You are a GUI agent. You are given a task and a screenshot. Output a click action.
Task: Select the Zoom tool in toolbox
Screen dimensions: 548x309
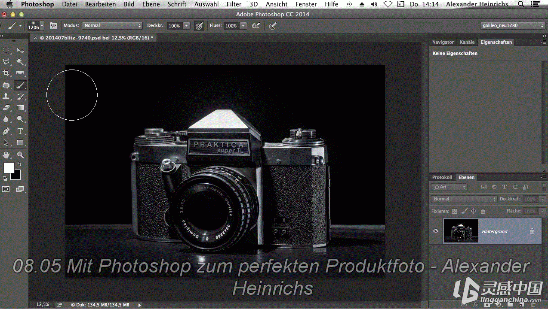pyautogui.click(x=20, y=154)
